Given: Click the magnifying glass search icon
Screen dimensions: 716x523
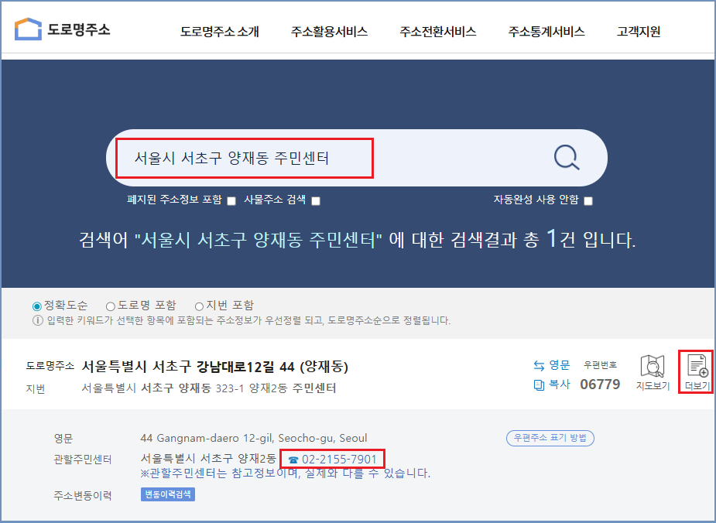Looking at the screenshot, I should (x=566, y=157).
